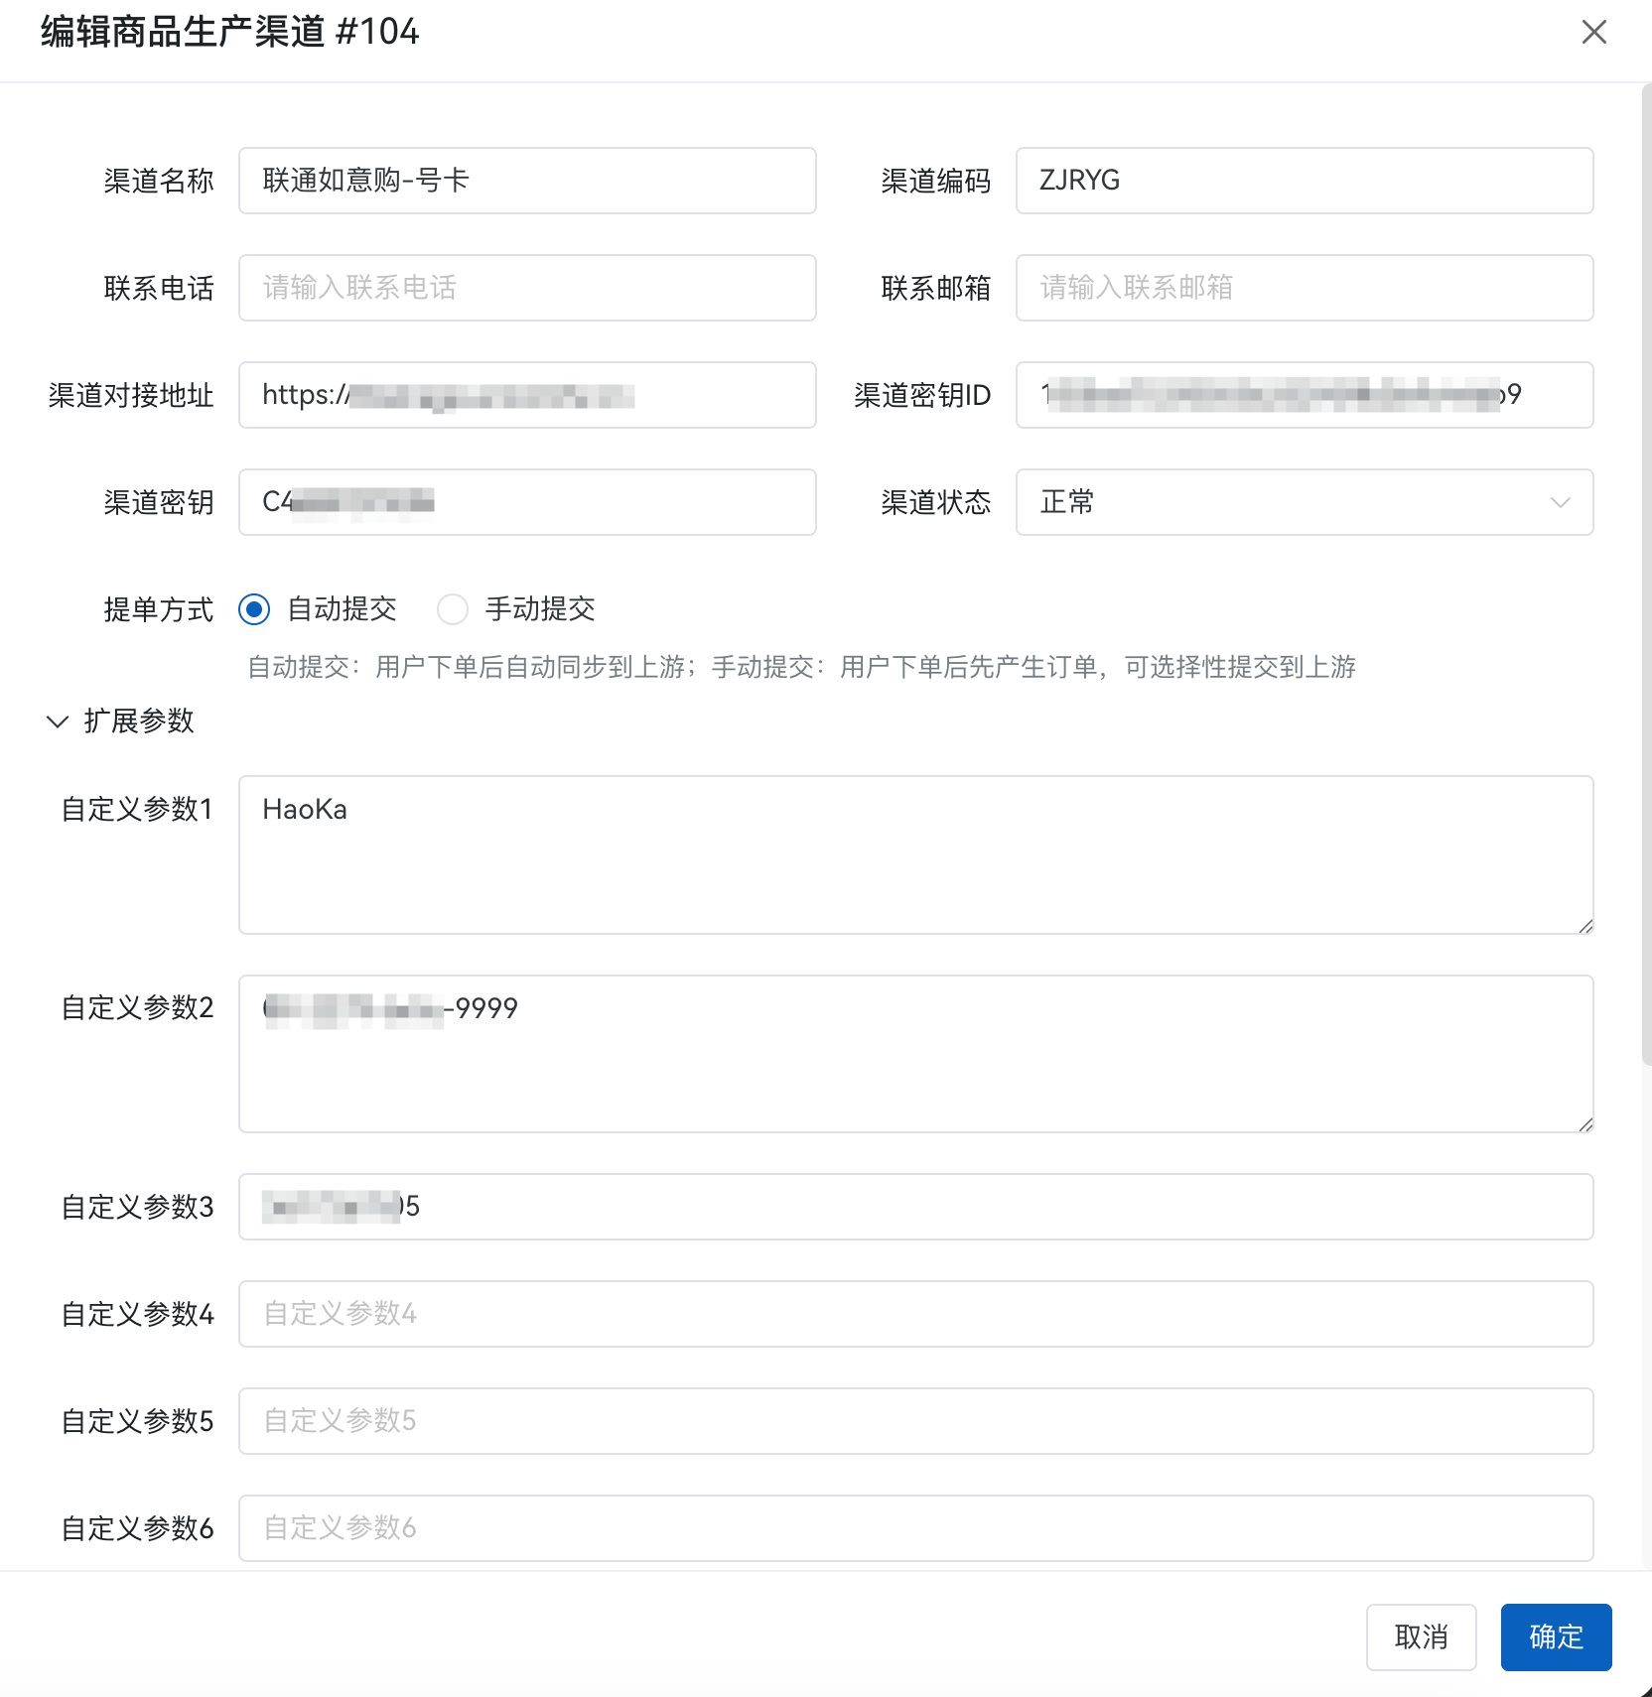Viewport: 1652px width, 1697px height.
Task: Click the 渠道密钥 secret field
Action: tap(527, 502)
